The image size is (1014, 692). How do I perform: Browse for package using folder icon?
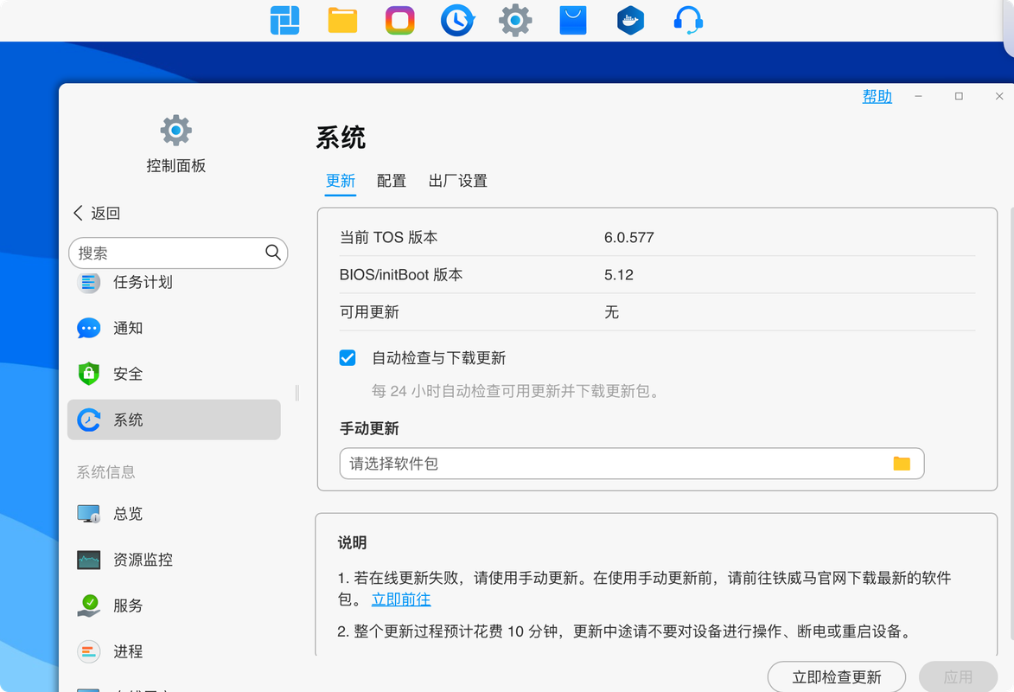(902, 464)
